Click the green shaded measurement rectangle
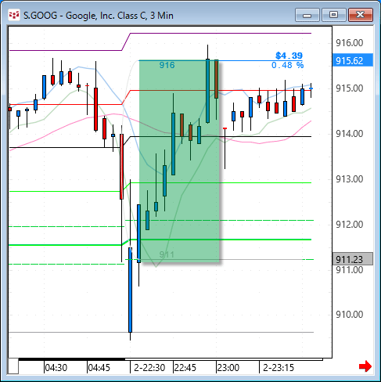Screen dimensions: 381x382 (x=179, y=160)
